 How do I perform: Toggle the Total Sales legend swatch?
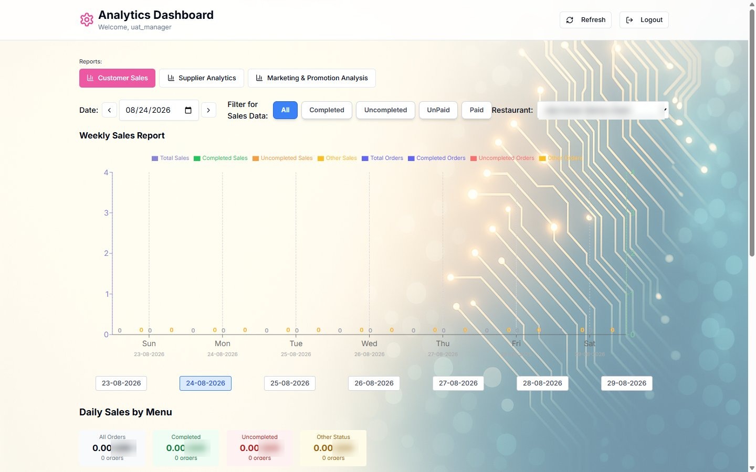[x=155, y=158]
